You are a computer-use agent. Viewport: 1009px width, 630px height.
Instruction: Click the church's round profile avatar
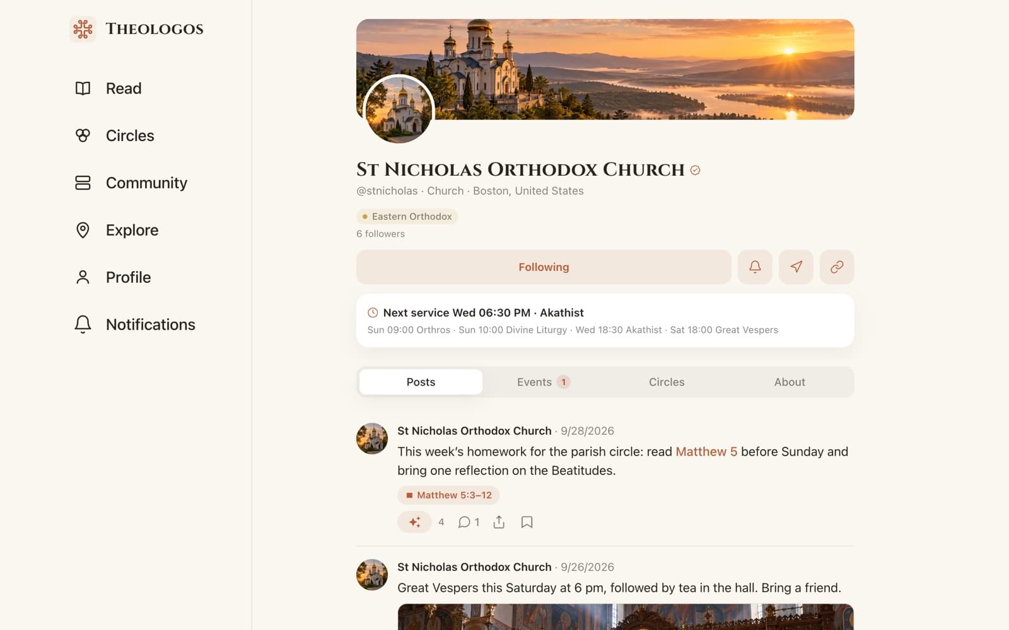(399, 110)
